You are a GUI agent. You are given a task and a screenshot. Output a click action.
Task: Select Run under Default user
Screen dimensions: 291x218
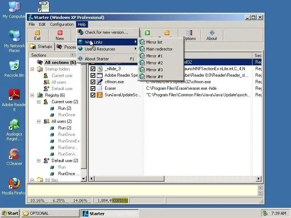[62, 167]
